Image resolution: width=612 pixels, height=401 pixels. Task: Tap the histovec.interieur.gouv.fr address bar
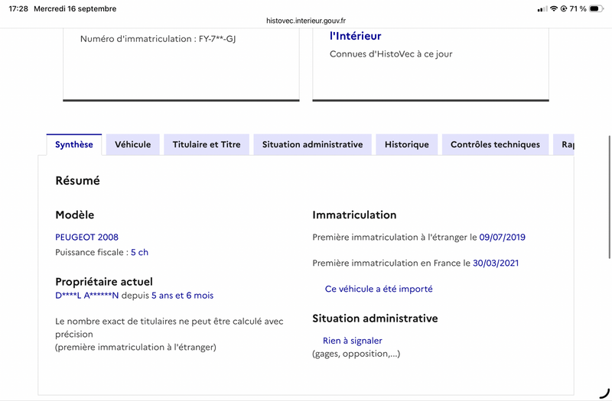[x=306, y=21]
